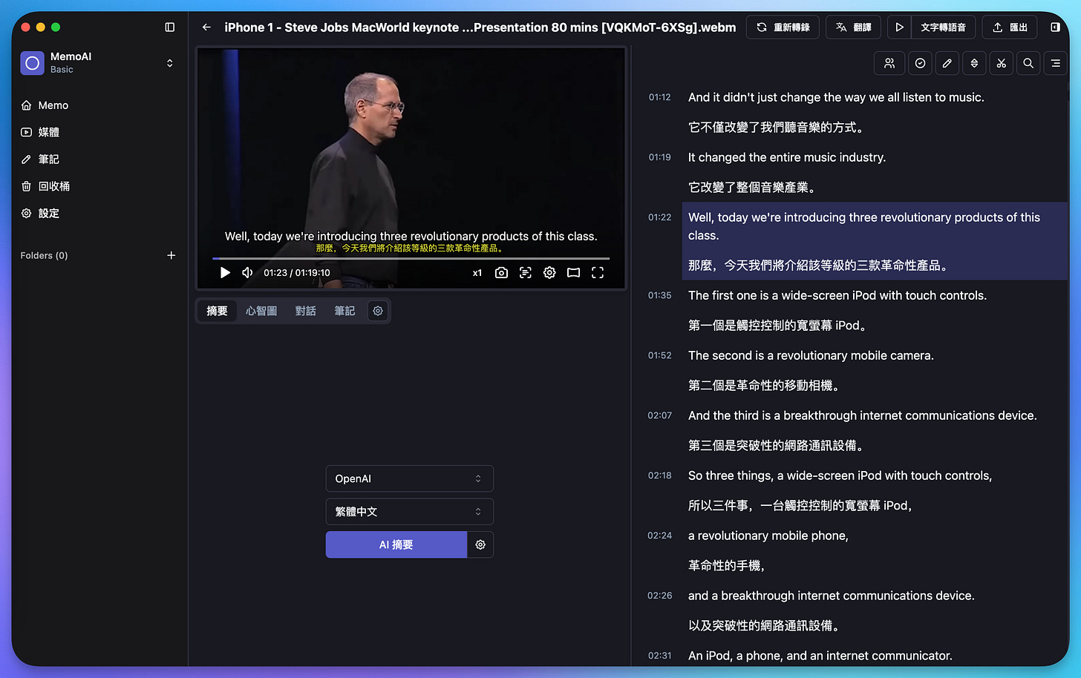
Task: Click the MemoAI logo icon
Action: [33, 63]
